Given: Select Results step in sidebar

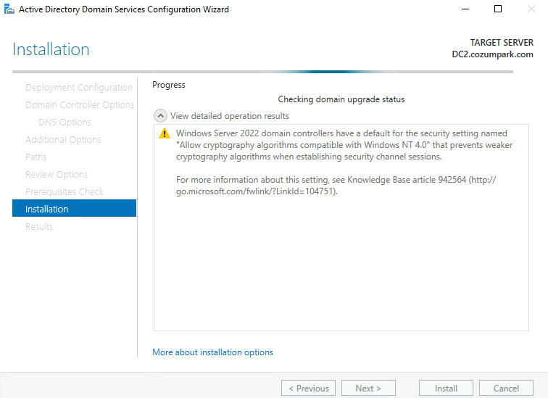Looking at the screenshot, I should [39, 227].
